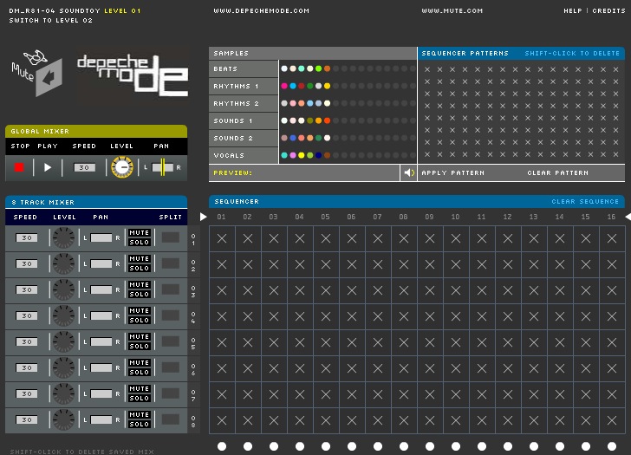Select the Vocals sample category
Viewport: 631px width, 455px height.
pyautogui.click(x=244, y=155)
